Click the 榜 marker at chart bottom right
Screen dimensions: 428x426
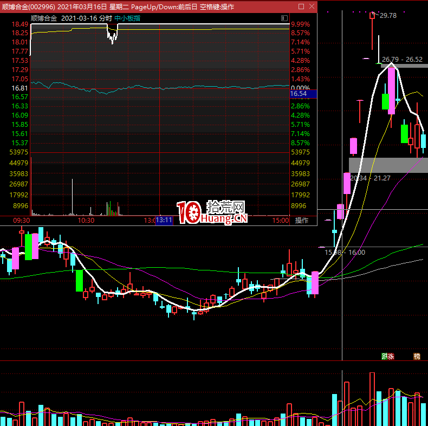point(417,356)
